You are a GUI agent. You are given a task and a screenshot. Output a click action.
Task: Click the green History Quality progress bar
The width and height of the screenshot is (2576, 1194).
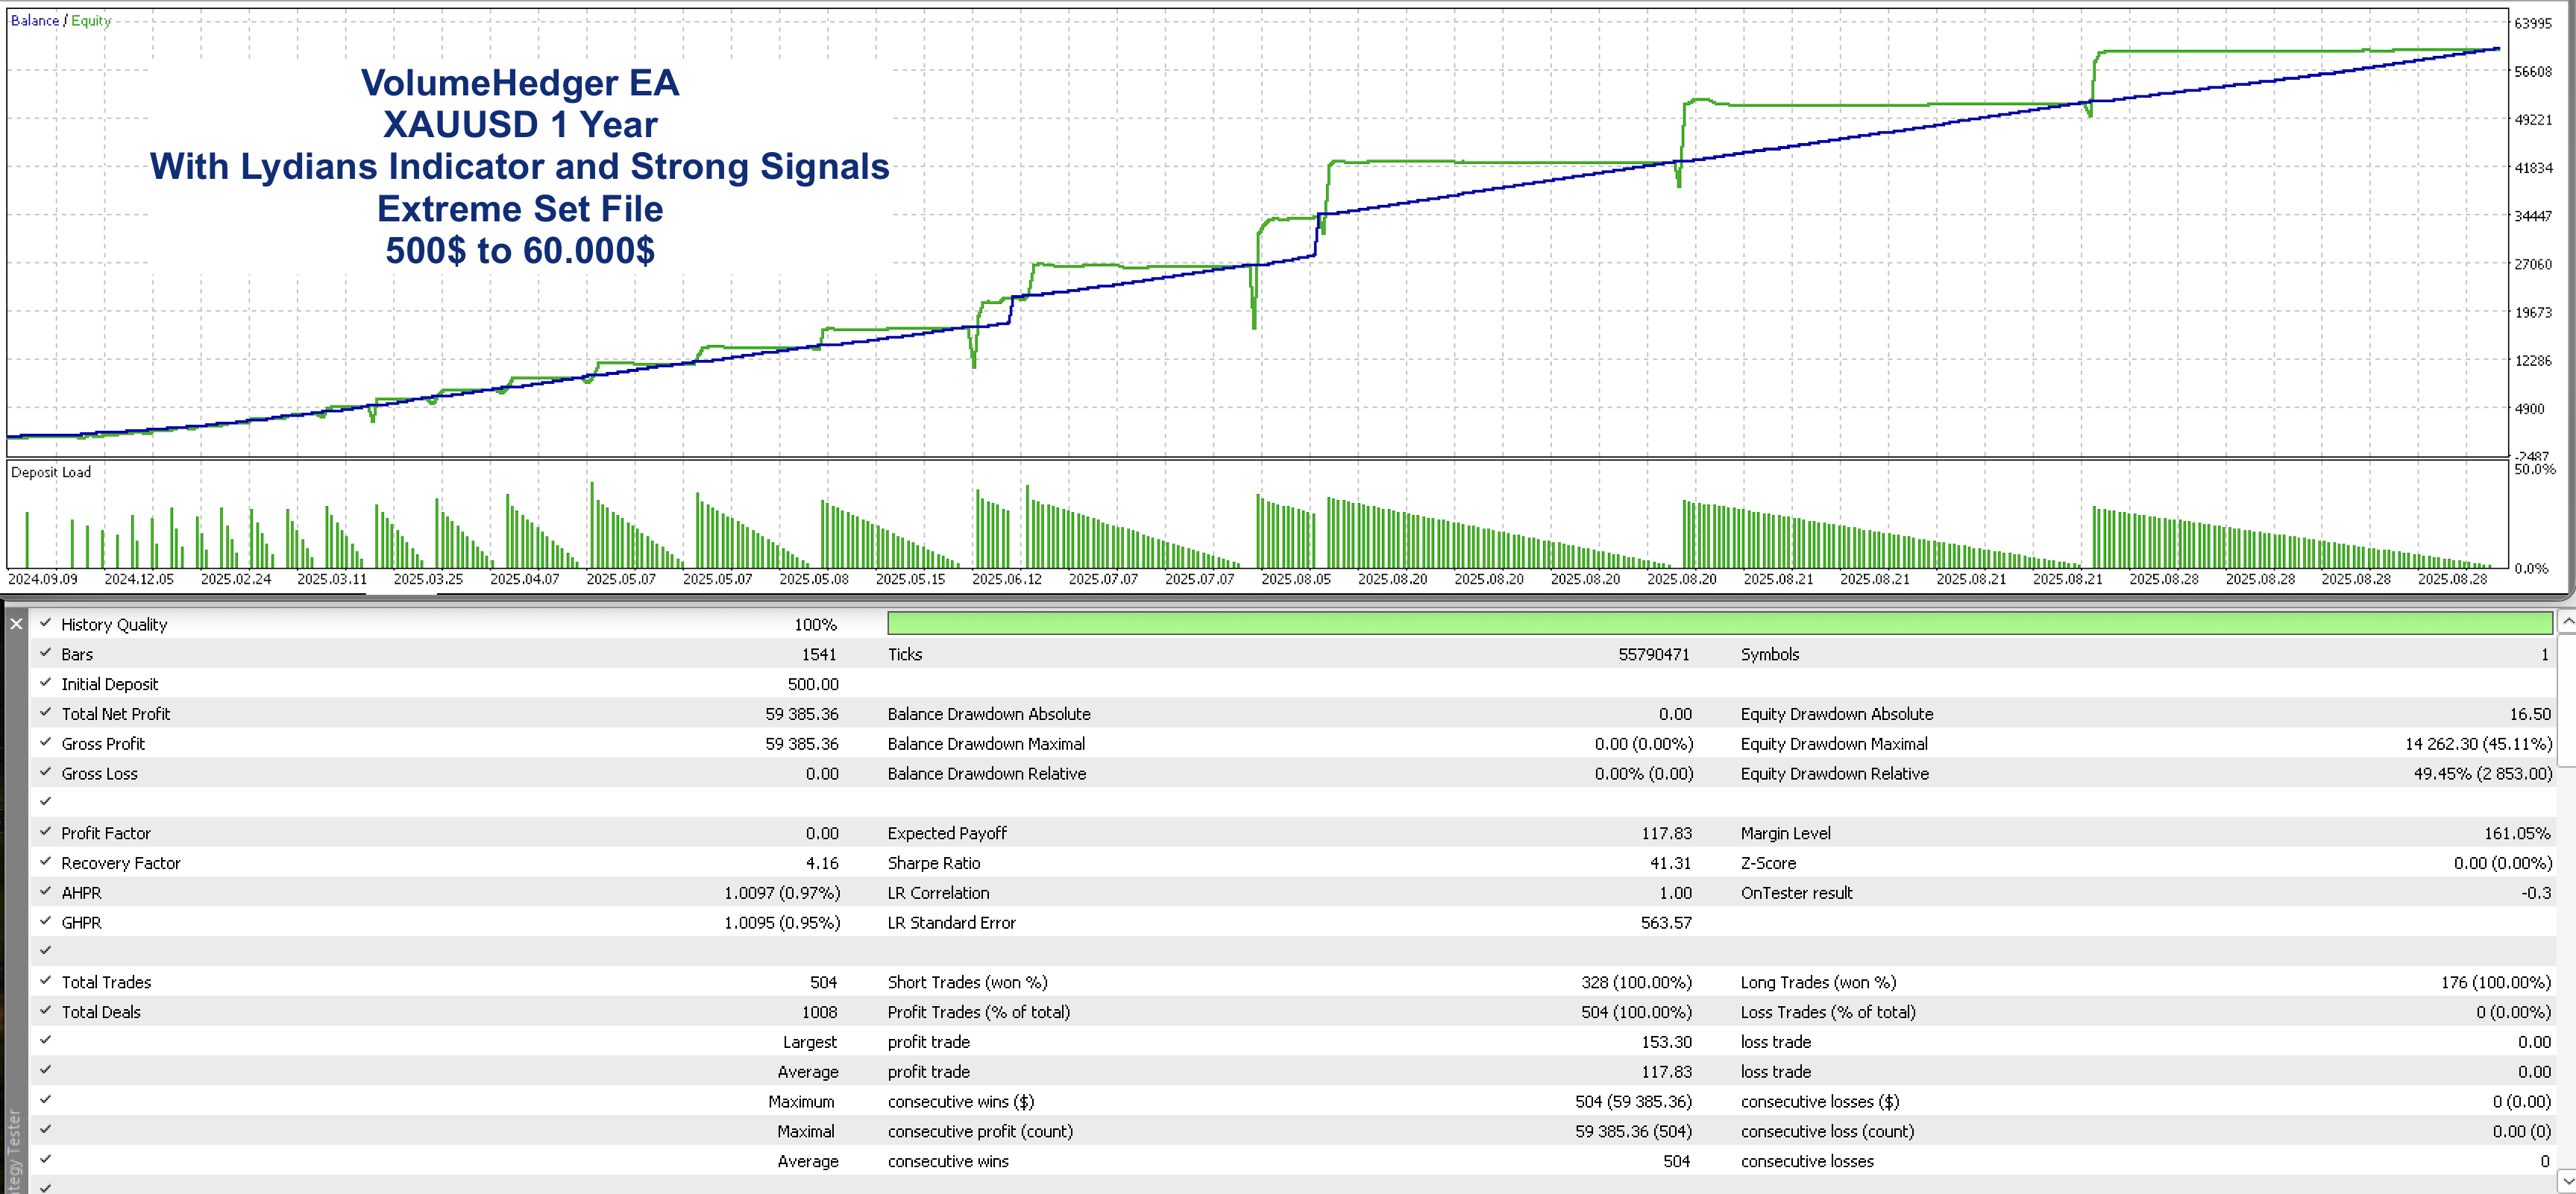click(1718, 624)
